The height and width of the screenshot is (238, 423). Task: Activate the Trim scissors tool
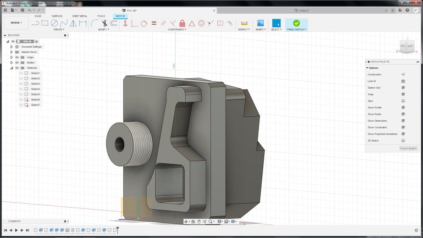tap(104, 23)
